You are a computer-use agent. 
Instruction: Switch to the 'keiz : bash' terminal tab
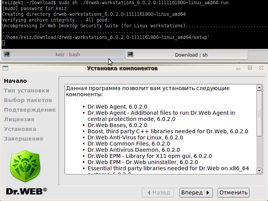click(x=63, y=54)
